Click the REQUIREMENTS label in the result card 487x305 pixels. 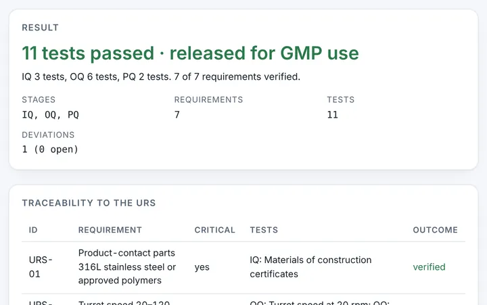point(208,99)
